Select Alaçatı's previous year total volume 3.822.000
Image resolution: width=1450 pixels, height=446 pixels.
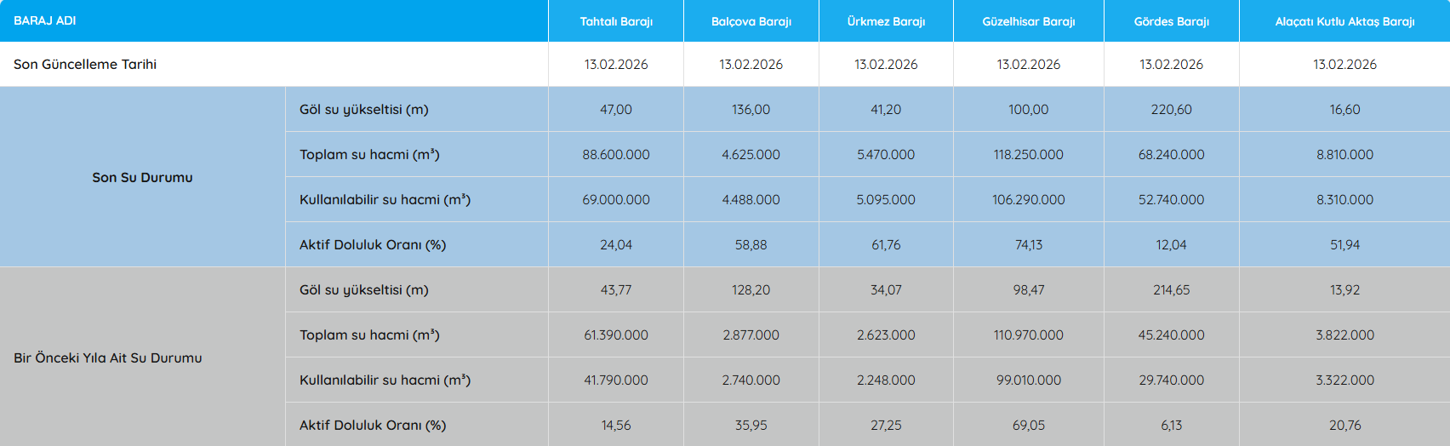click(1344, 335)
